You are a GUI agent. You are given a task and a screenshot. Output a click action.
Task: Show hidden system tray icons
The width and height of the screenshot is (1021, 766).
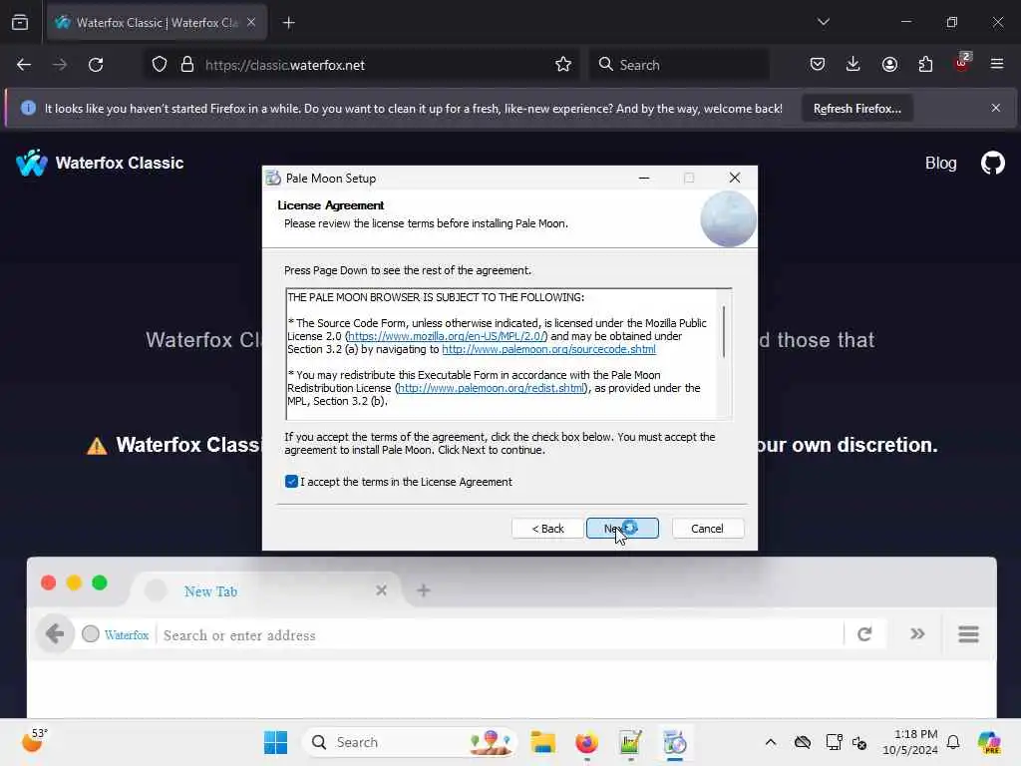pyautogui.click(x=771, y=742)
